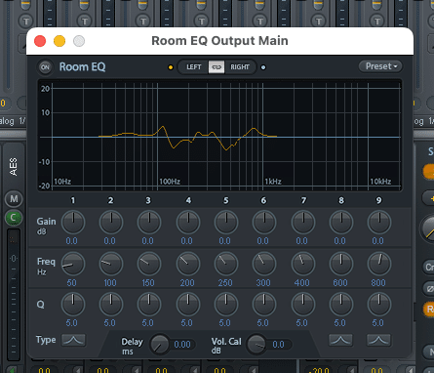Click the Gain knob for band 3
434x373 pixels.
tap(149, 223)
